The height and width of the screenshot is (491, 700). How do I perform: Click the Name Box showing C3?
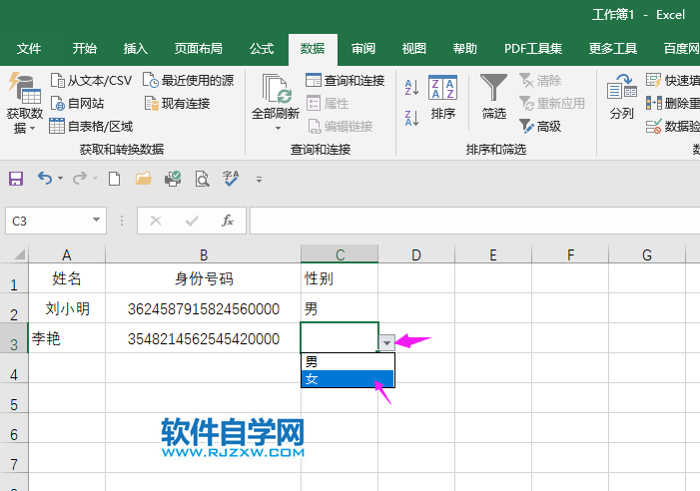pos(47,221)
